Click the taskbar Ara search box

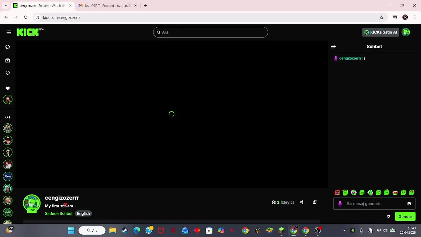pyautogui.click(x=92, y=230)
